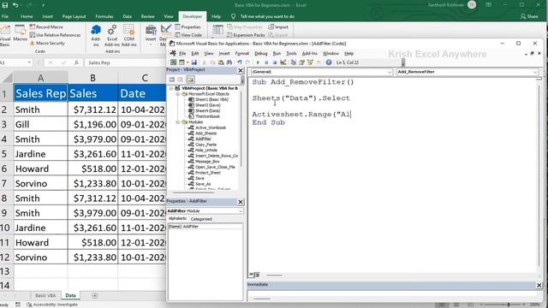Click the Break pause icon in VBA toolbar
The height and width of the screenshot is (308, 548).
266,62
